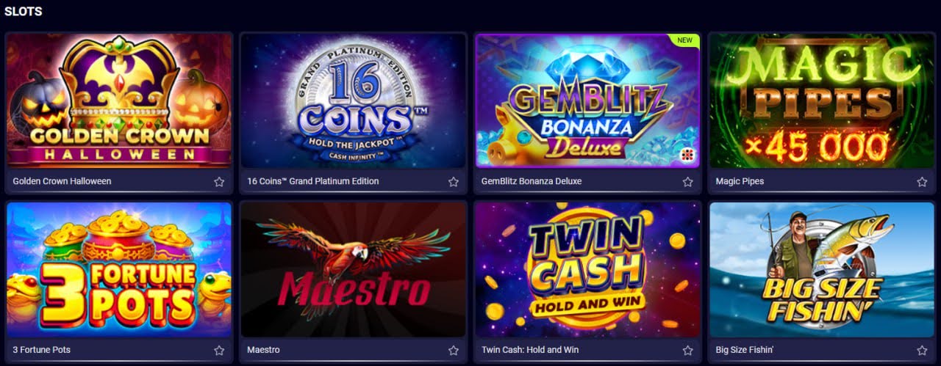The image size is (941, 366).
Task: Open the Golden Crown Halloween game thumbnail
Action: click(119, 100)
